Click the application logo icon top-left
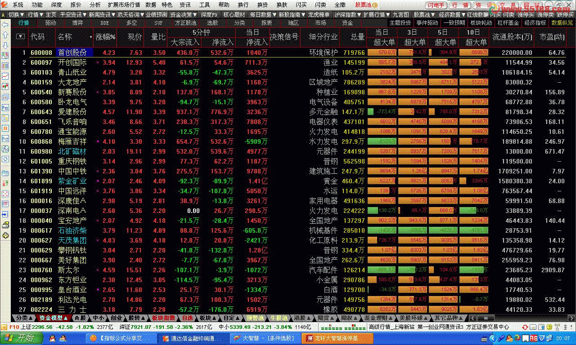This screenshot has width=576, height=345. [5, 4]
